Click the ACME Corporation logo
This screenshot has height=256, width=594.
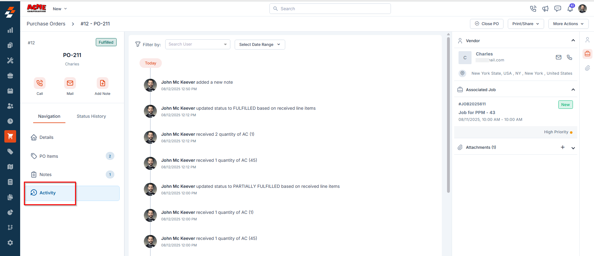(x=37, y=8)
